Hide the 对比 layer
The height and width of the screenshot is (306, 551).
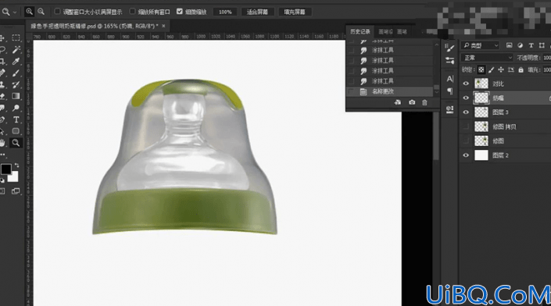coord(466,84)
